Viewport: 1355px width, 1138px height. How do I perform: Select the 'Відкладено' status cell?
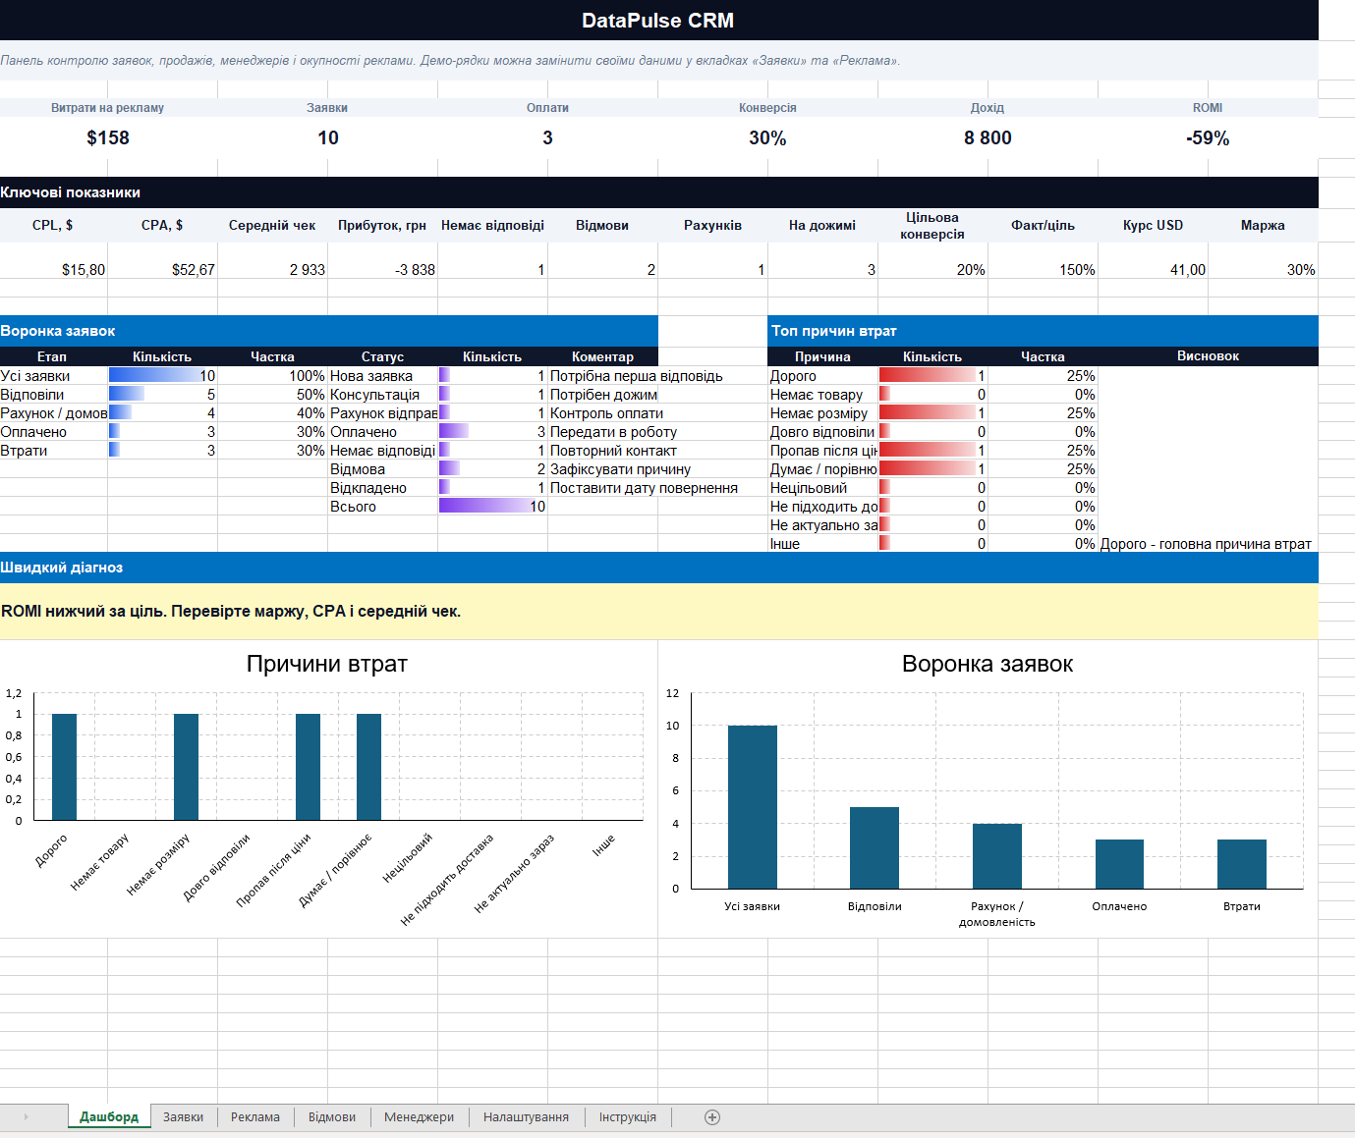tap(383, 488)
